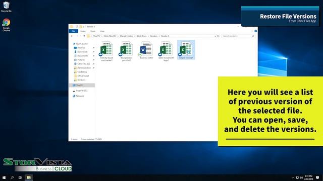Viewport: 323px width, 181px height.
Task: Open Task View on the taskbar
Action: tap(20, 177)
